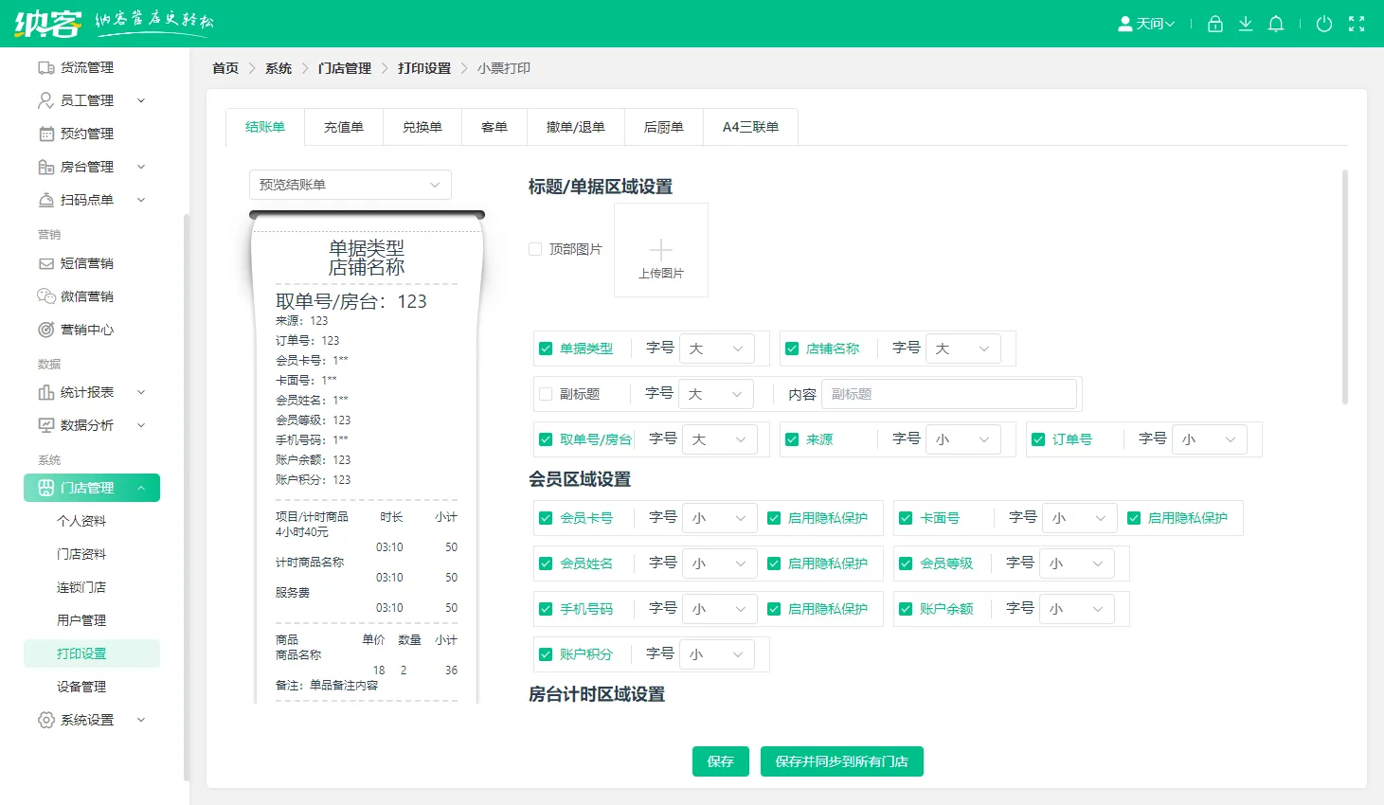1384x805 pixels.
Task: Open the 预览结账单 dropdown
Action: click(350, 185)
